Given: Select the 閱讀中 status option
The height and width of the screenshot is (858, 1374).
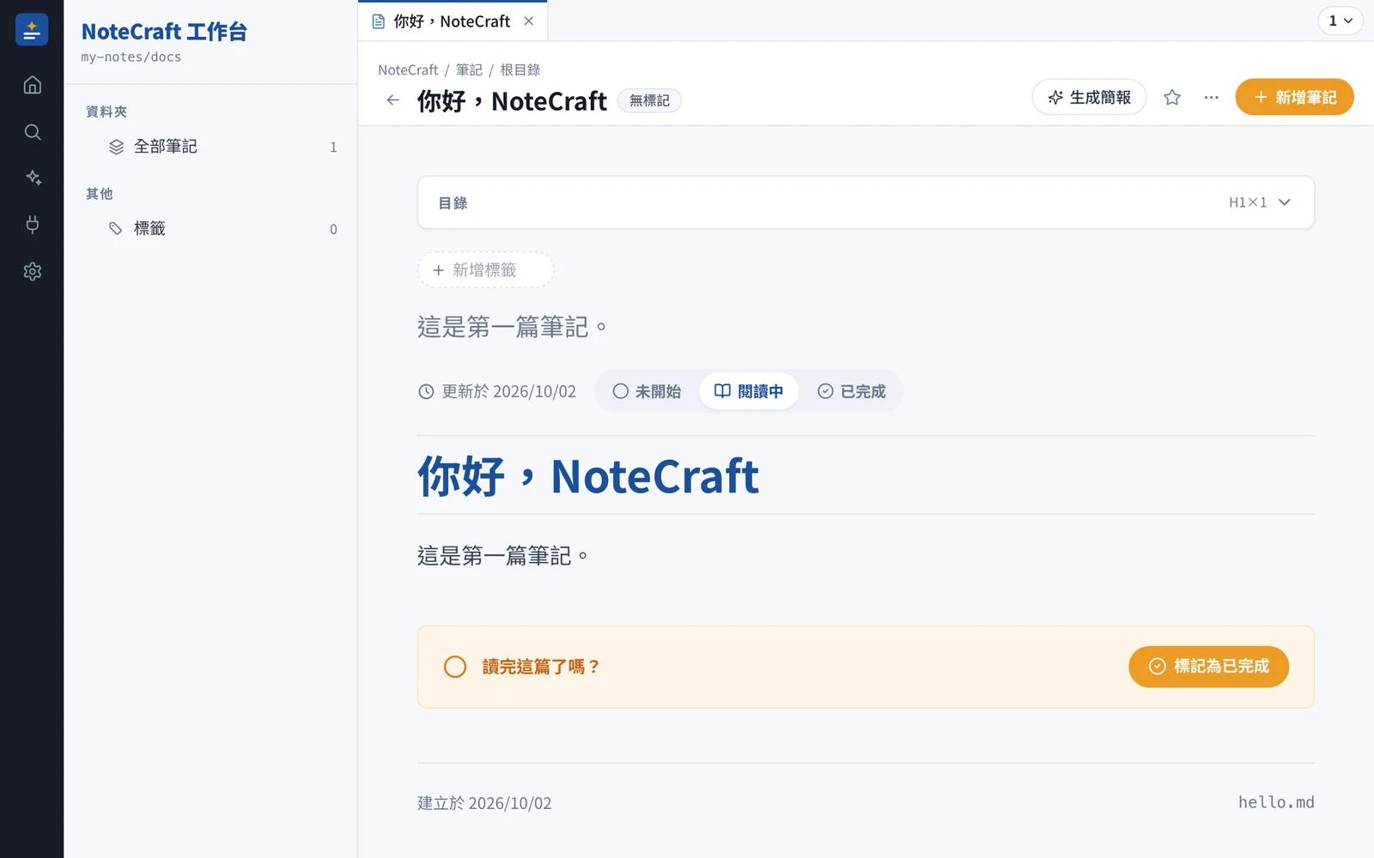Looking at the screenshot, I should (x=749, y=391).
